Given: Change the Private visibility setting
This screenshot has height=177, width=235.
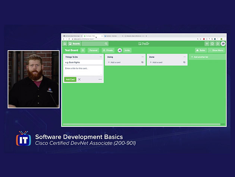Looking at the screenshot, I should 108,50.
